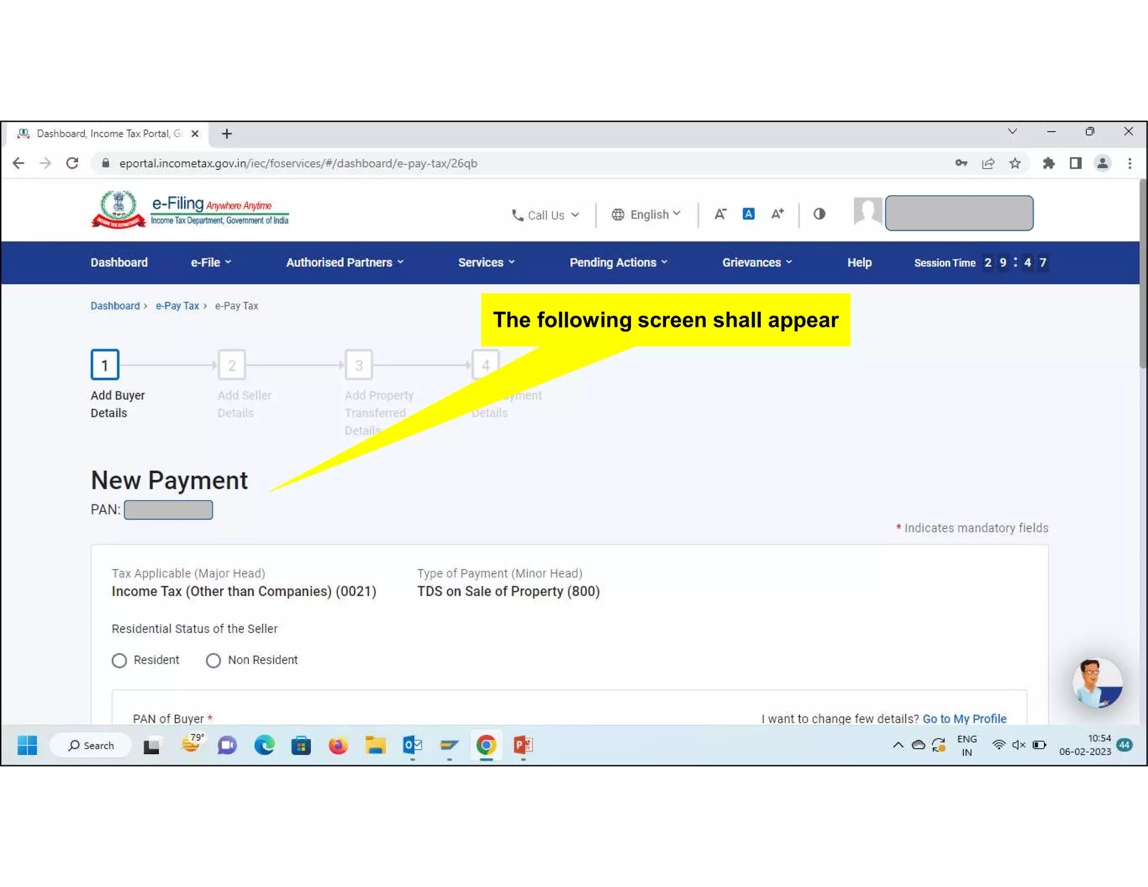Click the Go to My Profile link
This screenshot has height=887, width=1148.
(964, 718)
